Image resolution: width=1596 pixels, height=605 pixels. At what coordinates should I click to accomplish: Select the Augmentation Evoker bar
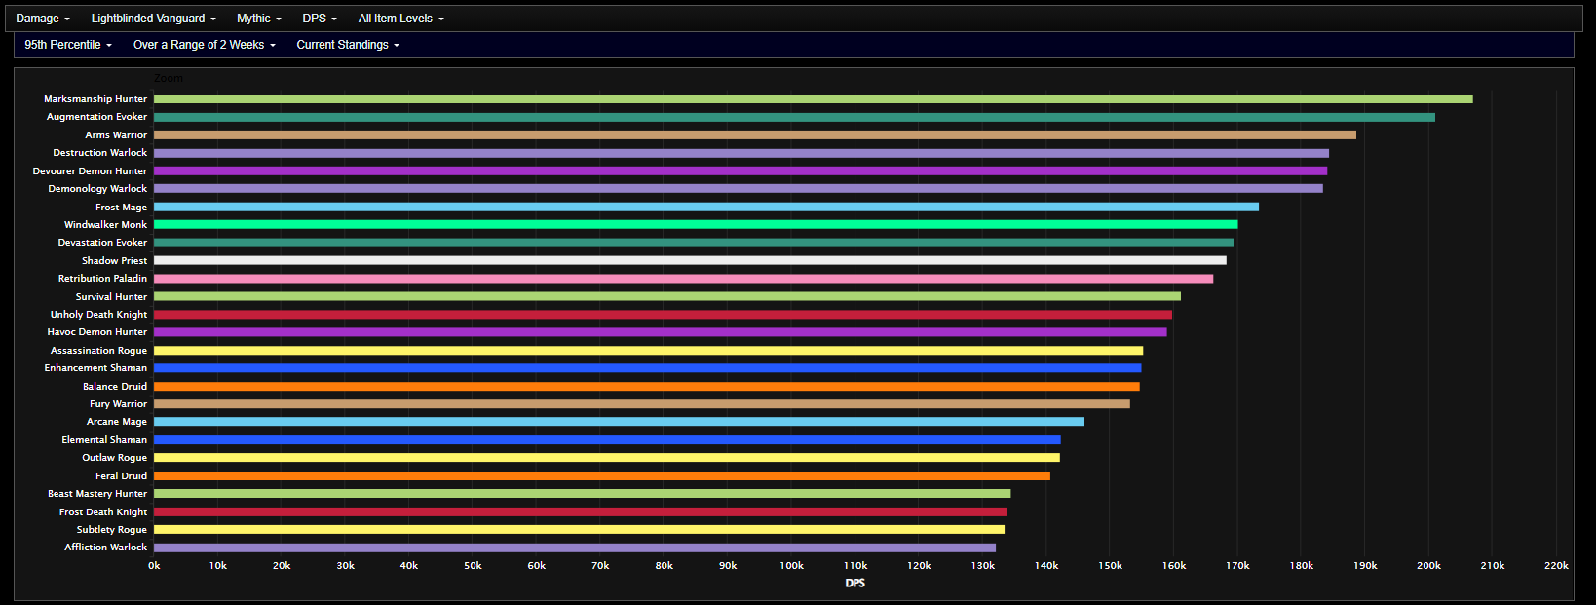pyautogui.click(x=794, y=117)
